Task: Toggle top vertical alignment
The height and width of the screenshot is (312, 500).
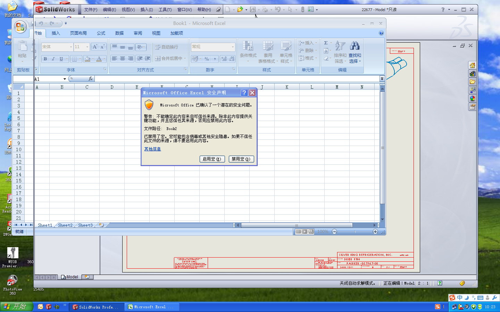Action: 114,47
